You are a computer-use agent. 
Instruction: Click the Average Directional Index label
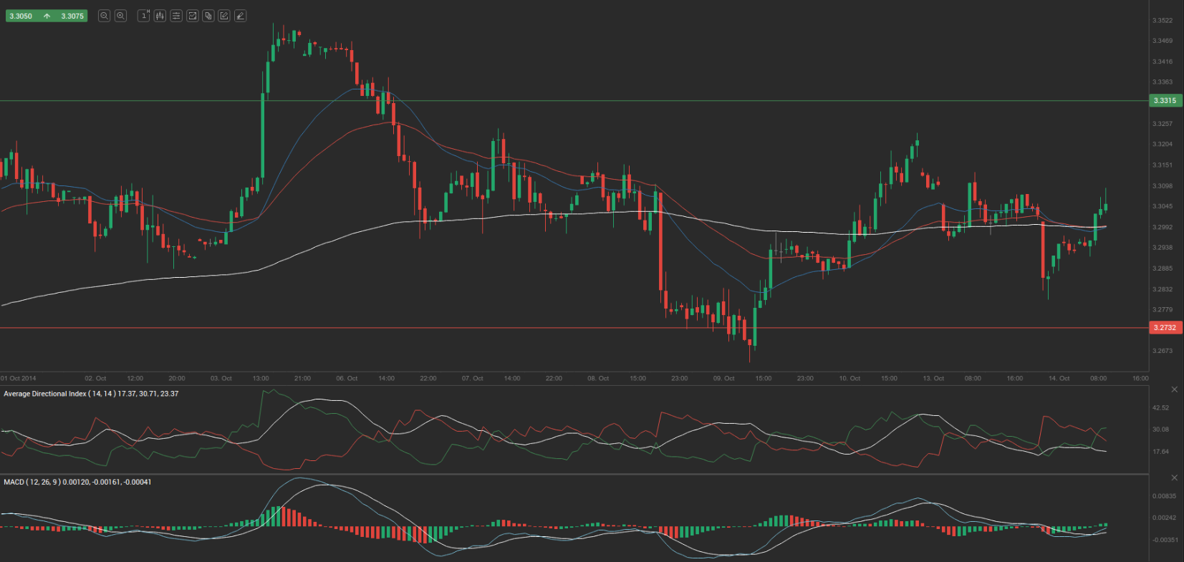coord(91,394)
